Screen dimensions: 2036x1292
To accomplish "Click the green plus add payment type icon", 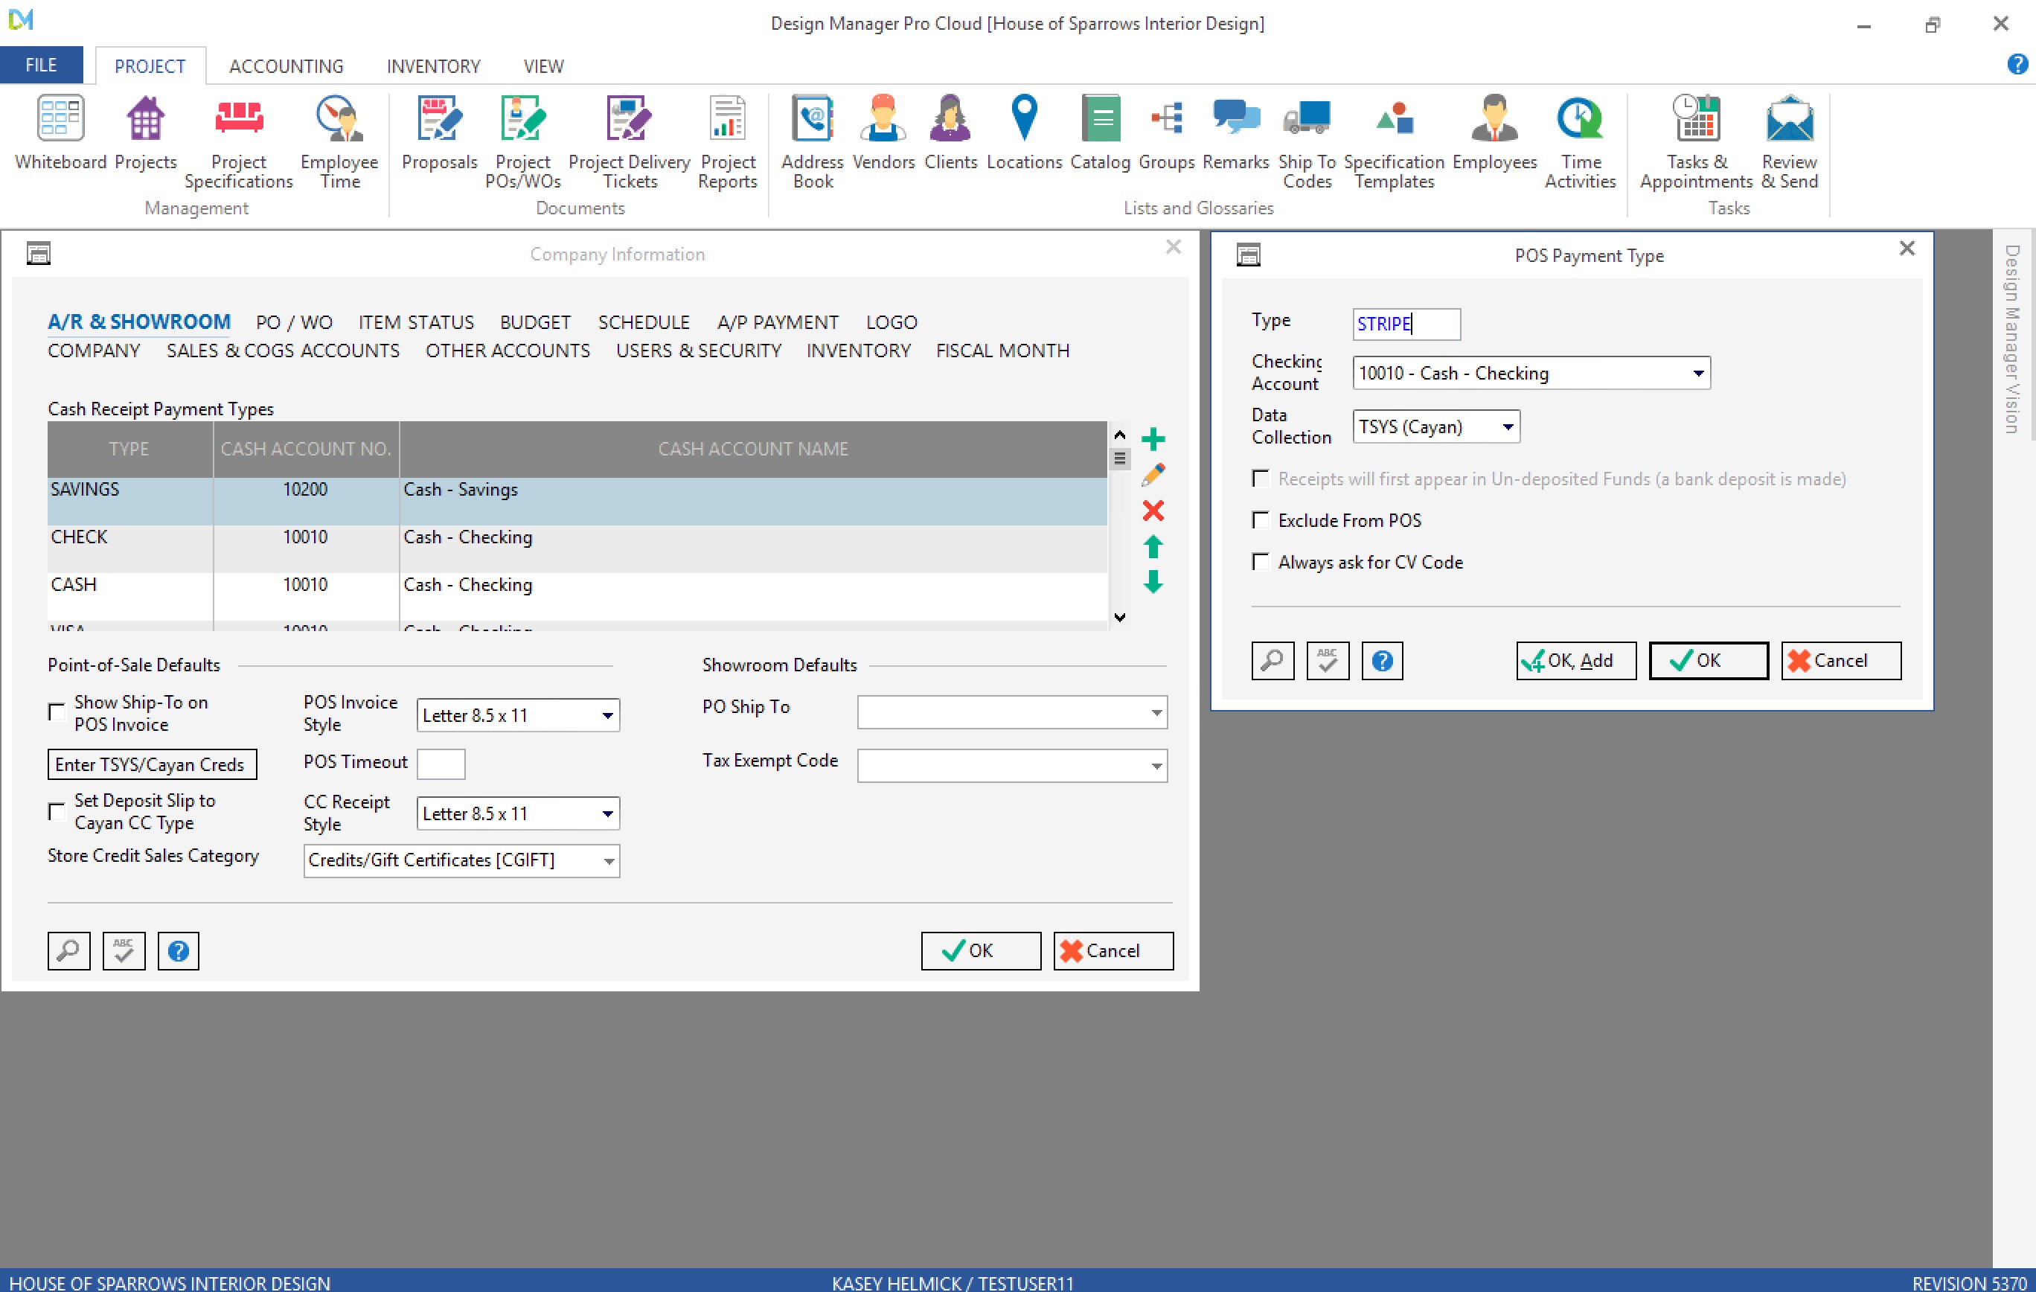I will (1153, 439).
